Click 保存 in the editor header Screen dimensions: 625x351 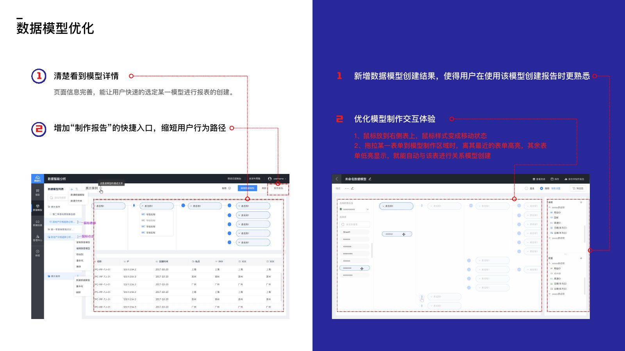coord(555,179)
